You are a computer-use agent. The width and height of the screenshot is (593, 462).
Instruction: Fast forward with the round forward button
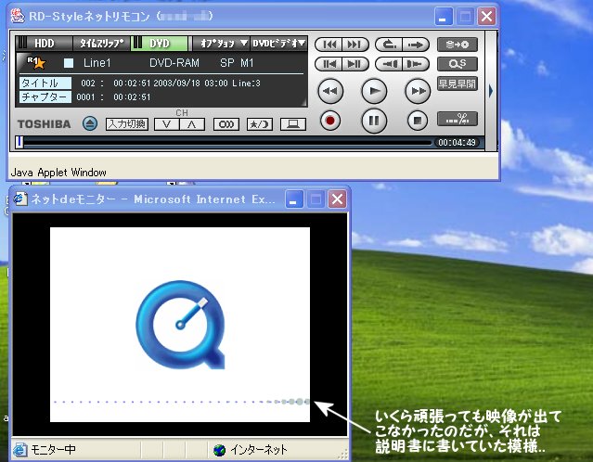[418, 91]
